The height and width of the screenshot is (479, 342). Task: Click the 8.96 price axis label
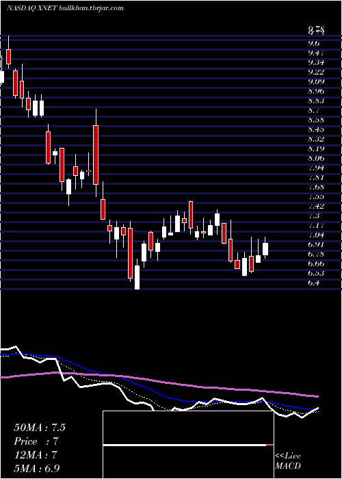[x=316, y=91]
